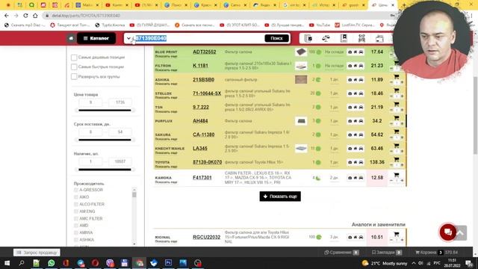Image resolution: width=478 pixels, height=269 pixels.
Task: Open the comparison scales icon in header
Action: point(326,38)
